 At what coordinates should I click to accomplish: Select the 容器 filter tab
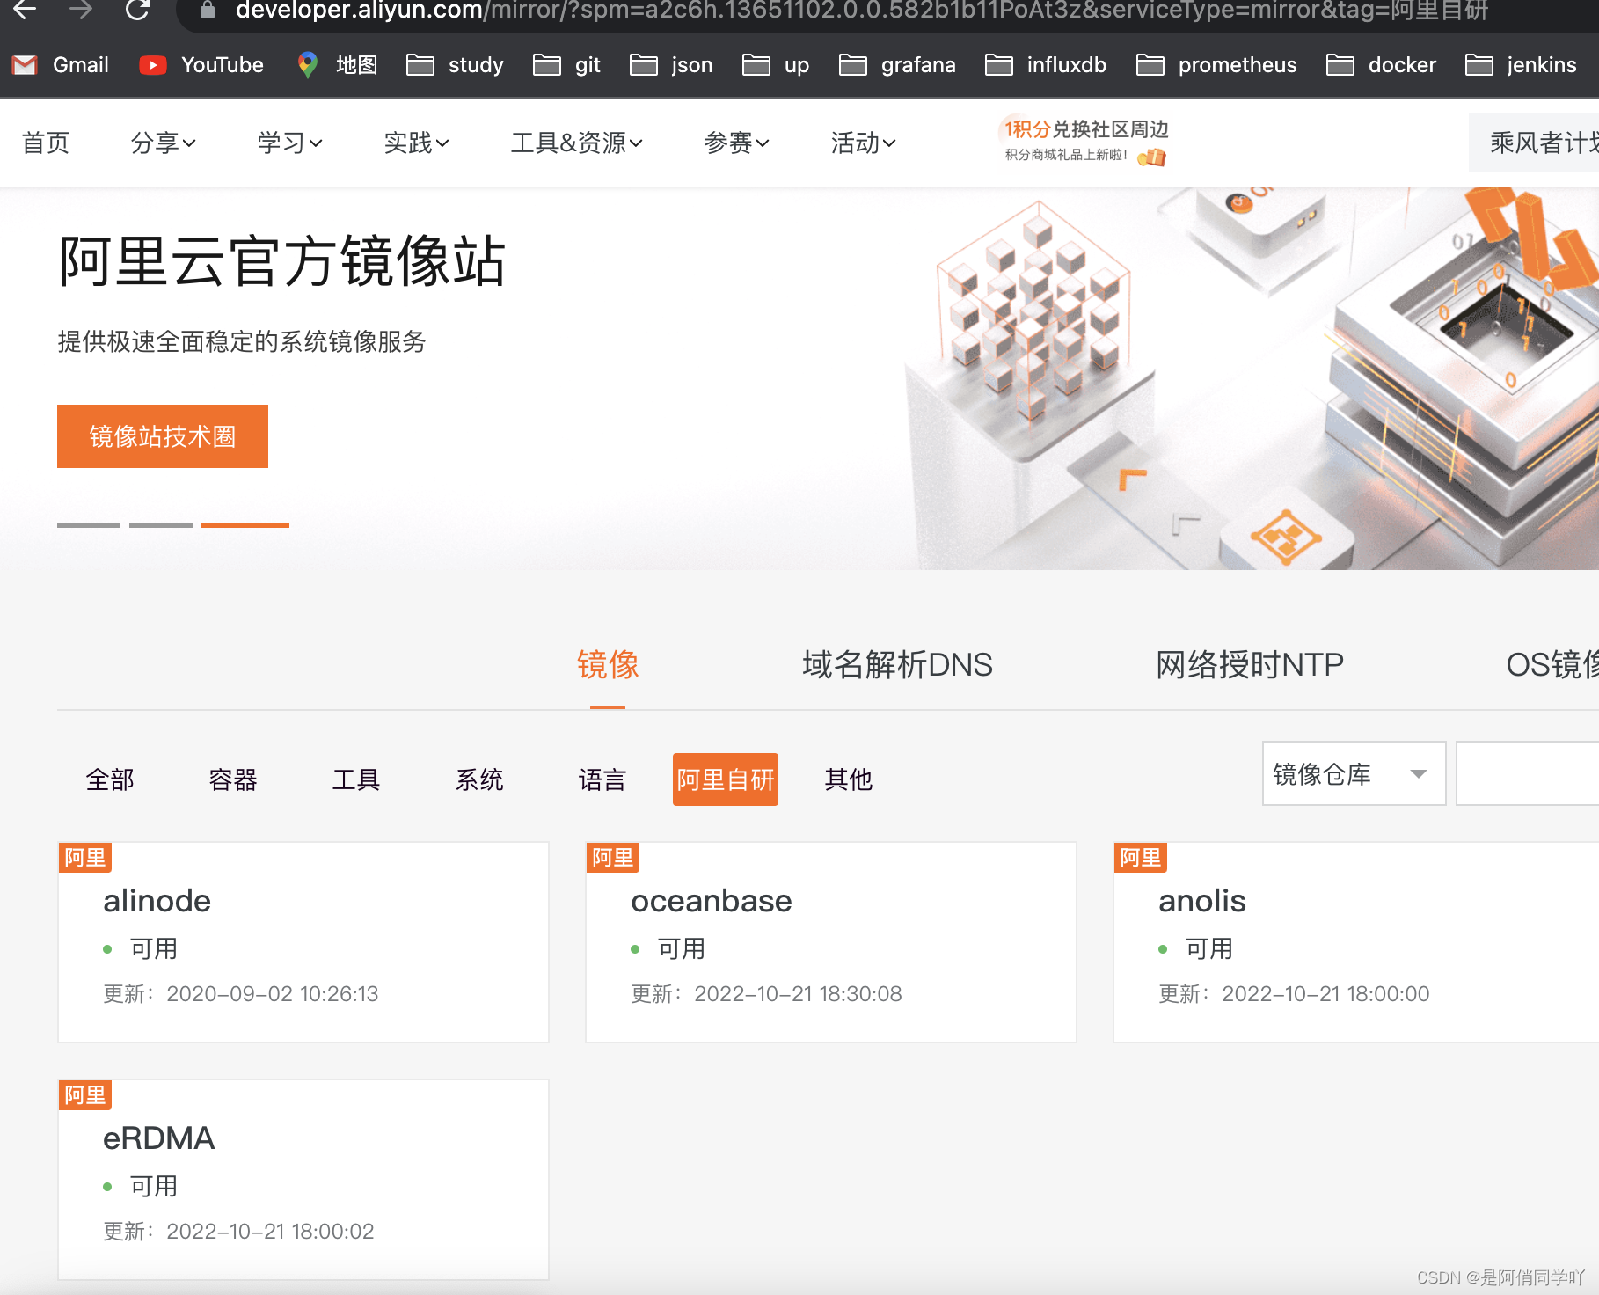[x=232, y=779]
